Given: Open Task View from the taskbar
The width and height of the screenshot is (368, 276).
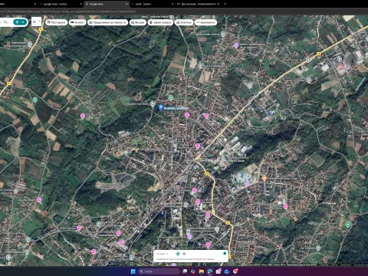Looking at the screenshot, I should tap(185, 271).
